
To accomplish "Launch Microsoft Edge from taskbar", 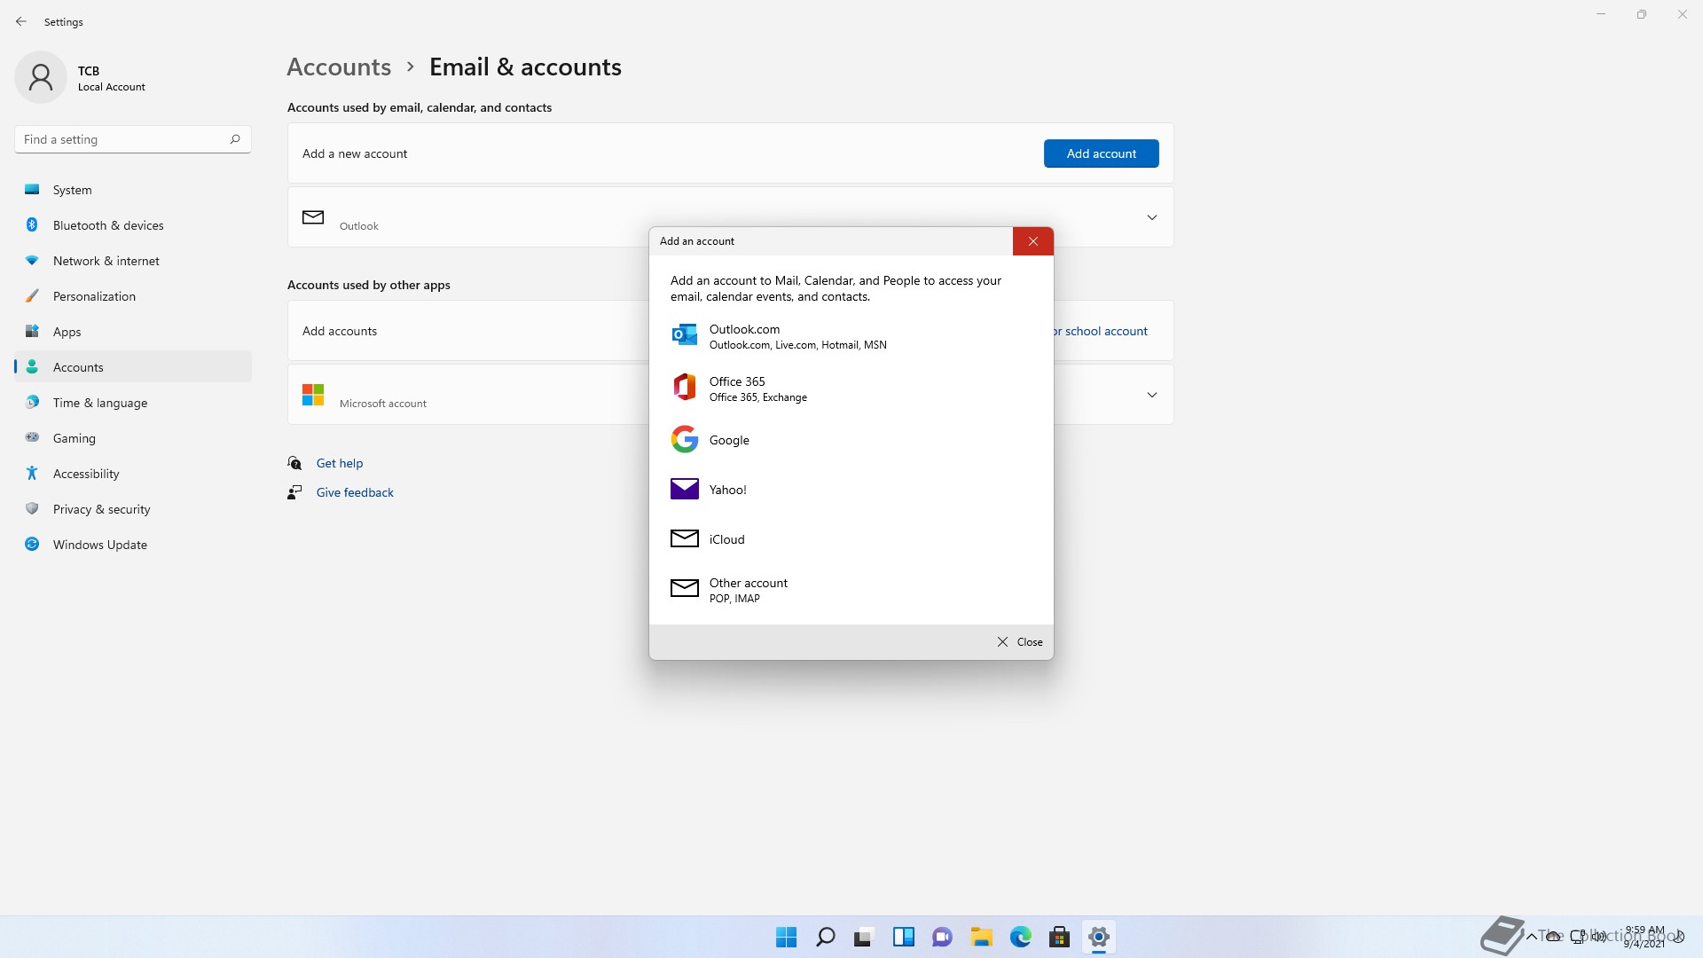I will tap(1020, 937).
